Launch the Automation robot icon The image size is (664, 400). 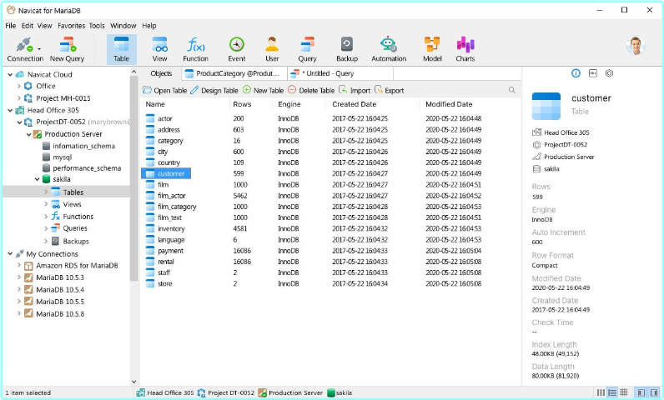pyautogui.click(x=389, y=47)
